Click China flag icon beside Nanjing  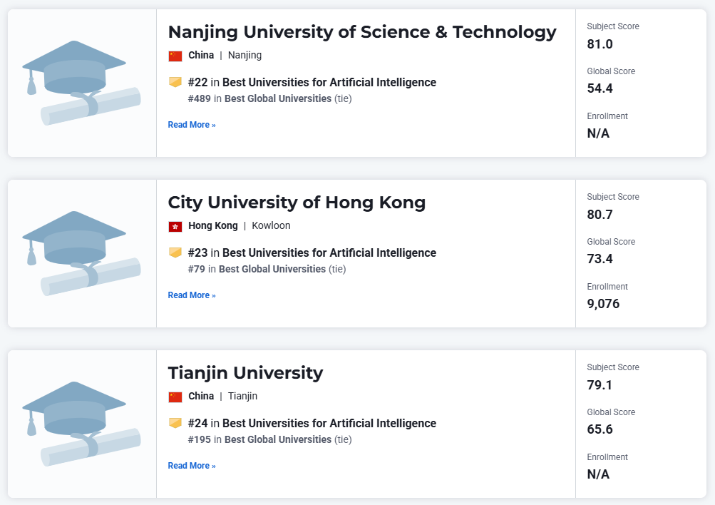(x=175, y=56)
